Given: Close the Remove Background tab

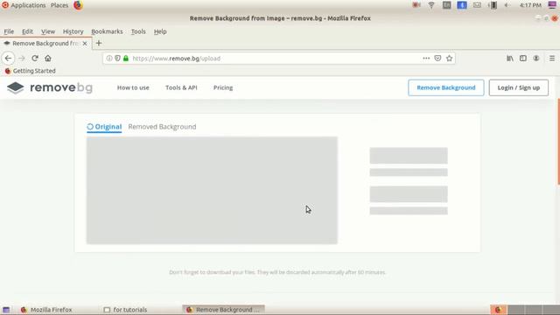Looking at the screenshot, I should click(85, 43).
